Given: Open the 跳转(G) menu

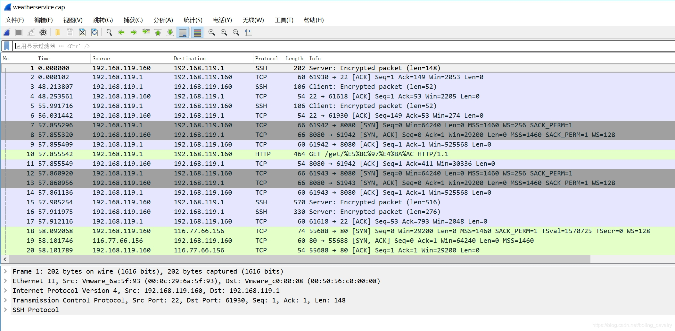Looking at the screenshot, I should click(x=103, y=20).
